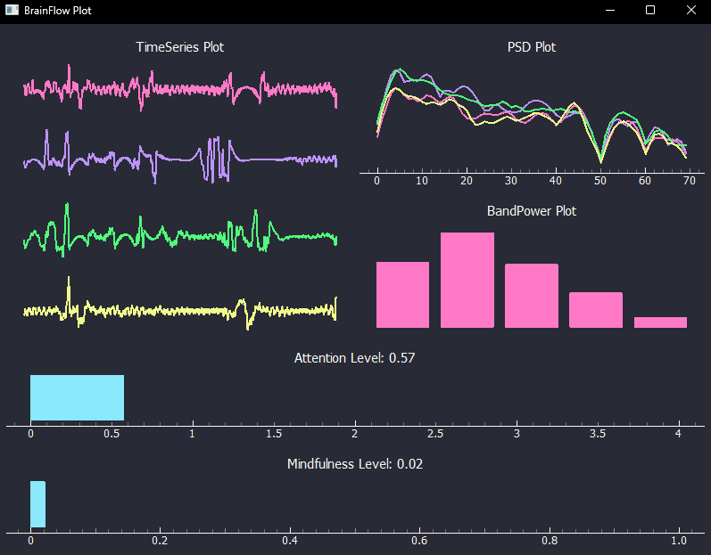The width and height of the screenshot is (711, 555).
Task: Click the Attention Level: 0.57 label
Action: (x=354, y=358)
